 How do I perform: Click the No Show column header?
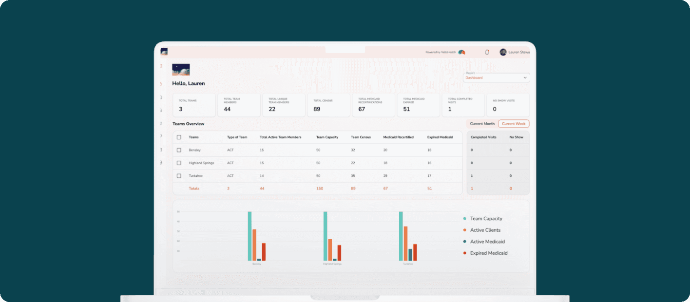(516, 137)
